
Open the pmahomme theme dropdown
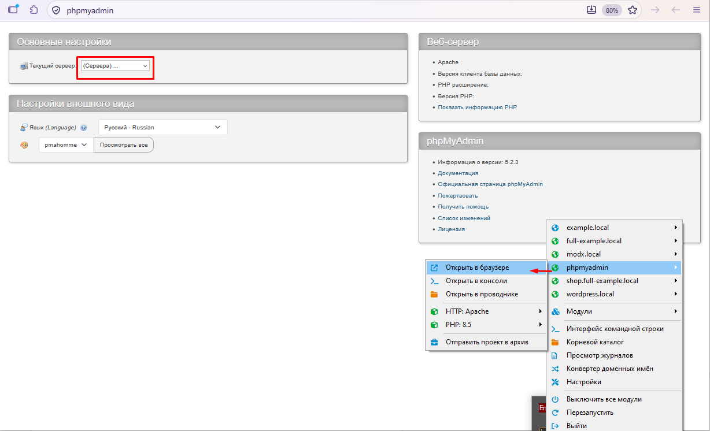[x=66, y=145]
